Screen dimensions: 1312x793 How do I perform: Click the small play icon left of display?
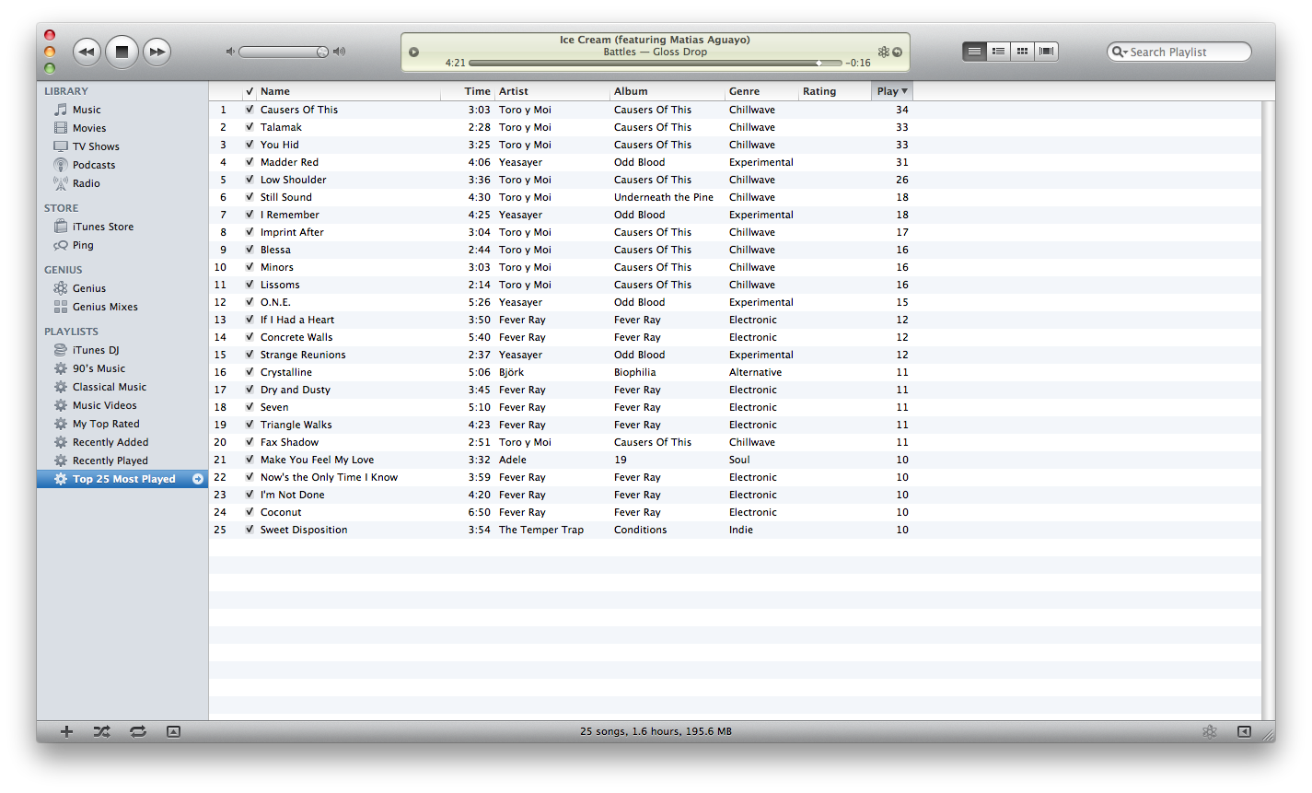click(x=414, y=52)
